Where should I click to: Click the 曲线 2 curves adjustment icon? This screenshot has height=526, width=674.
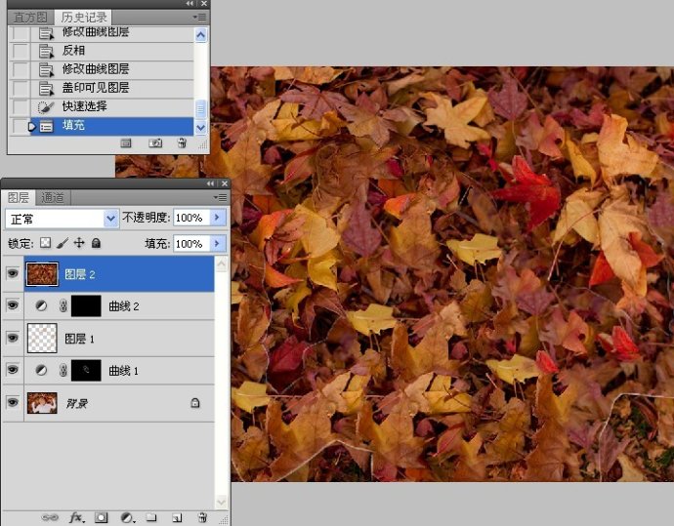click(41, 305)
